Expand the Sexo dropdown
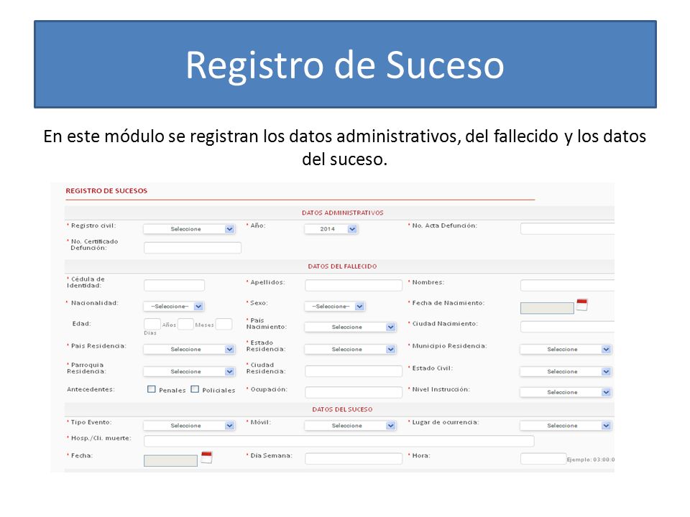 (334, 307)
